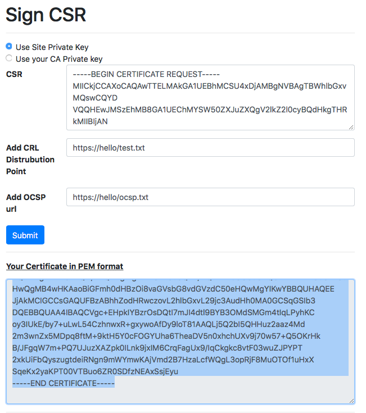Click the "Your Certificate in PEM format" heading
Viewport: 366px width, 413px height.
coord(65,266)
